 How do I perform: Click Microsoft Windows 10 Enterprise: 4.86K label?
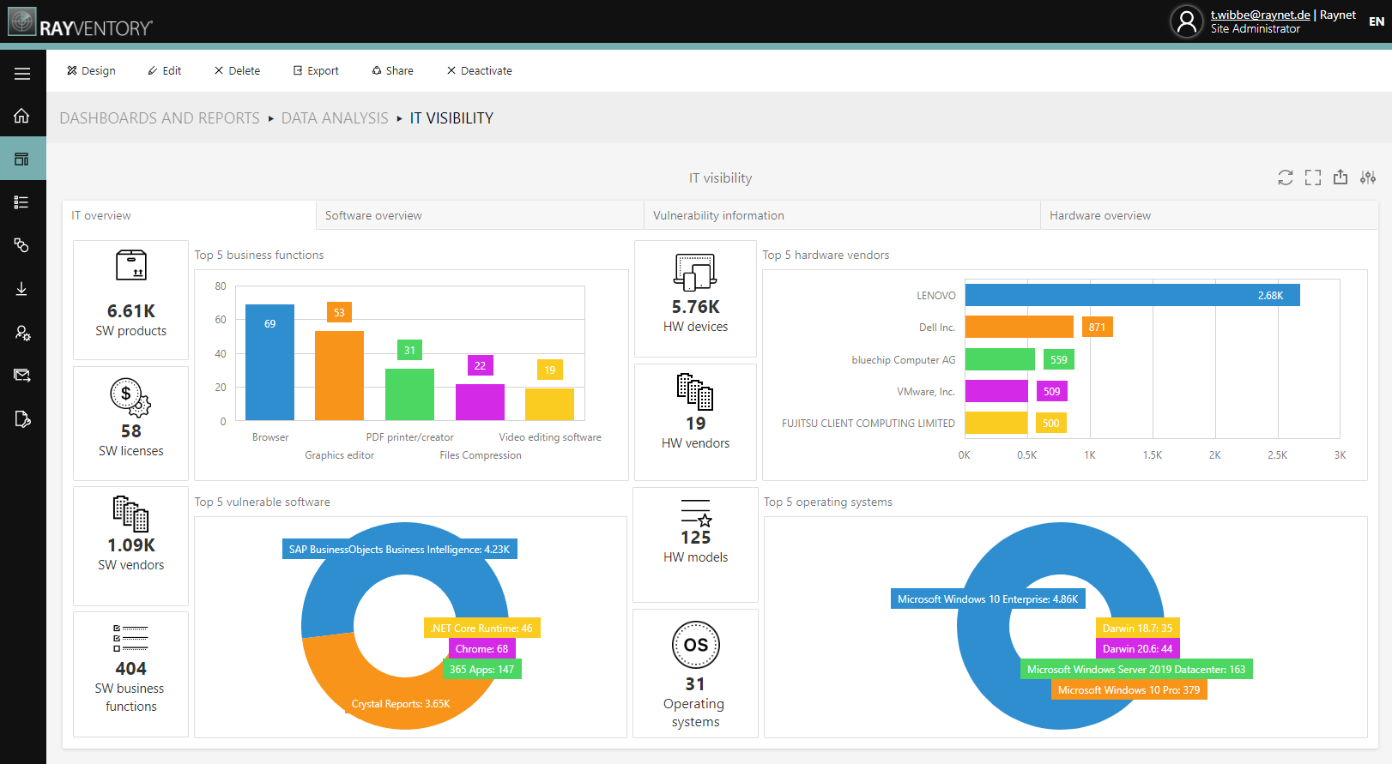988,599
